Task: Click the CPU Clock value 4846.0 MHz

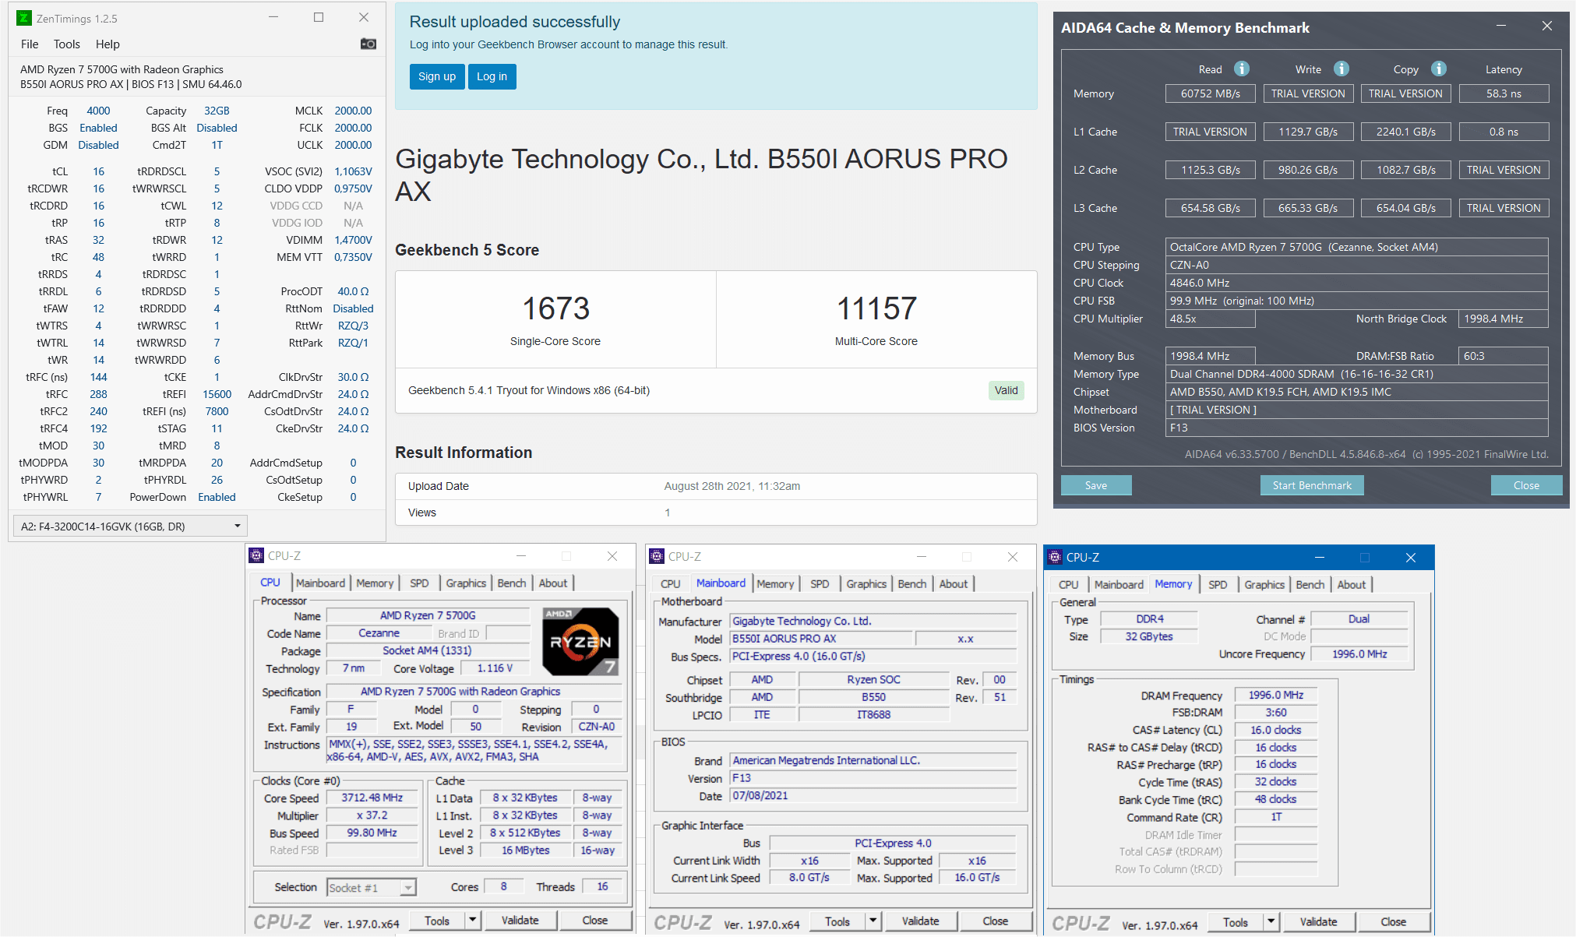Action: tap(1356, 283)
